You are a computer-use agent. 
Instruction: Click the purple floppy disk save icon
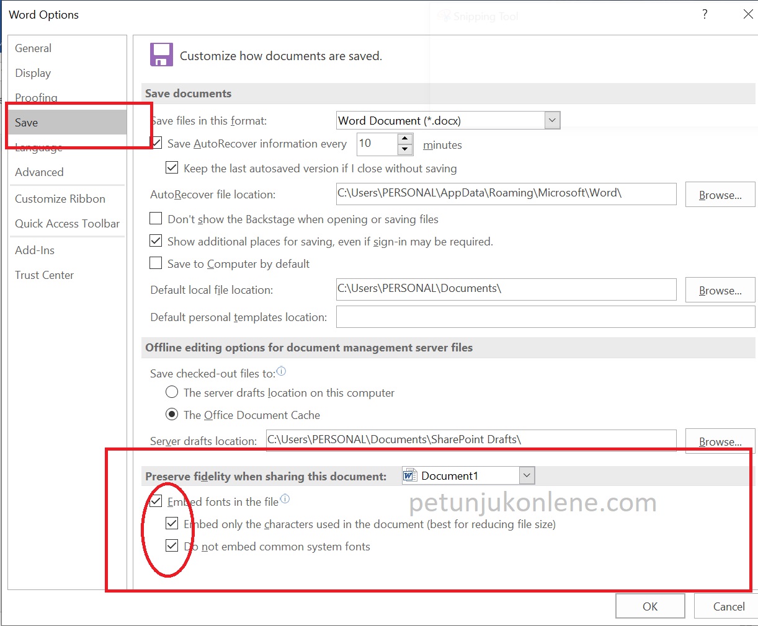161,55
